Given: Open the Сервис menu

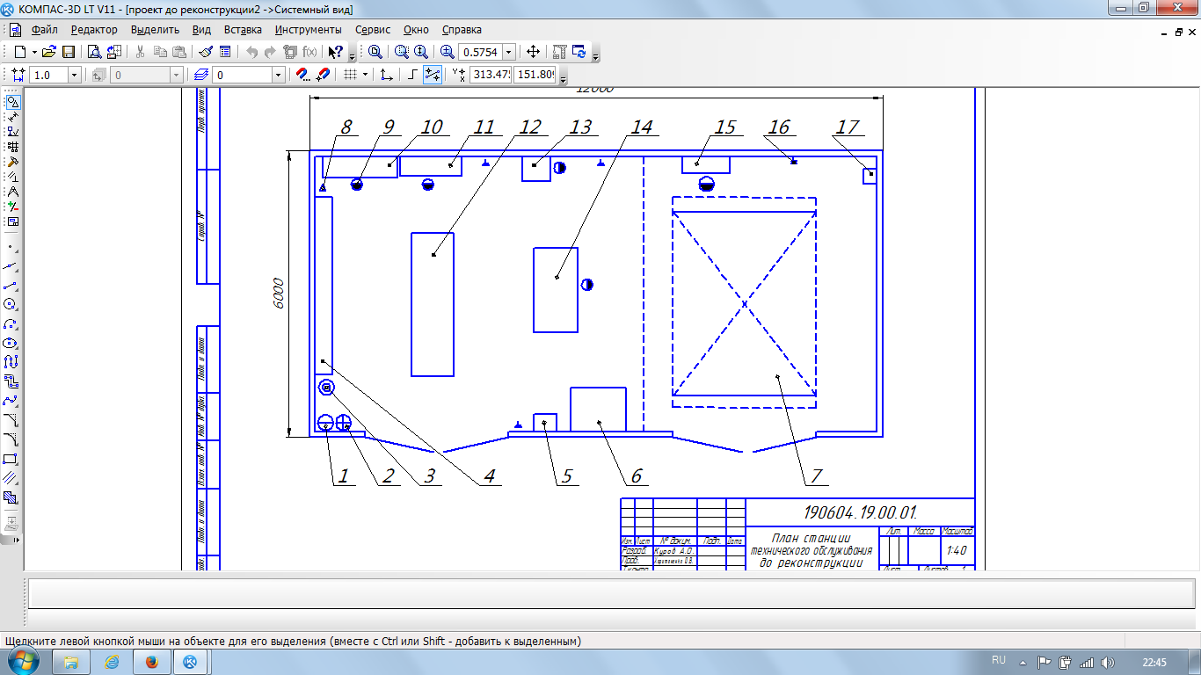Looking at the screenshot, I should point(373,30).
